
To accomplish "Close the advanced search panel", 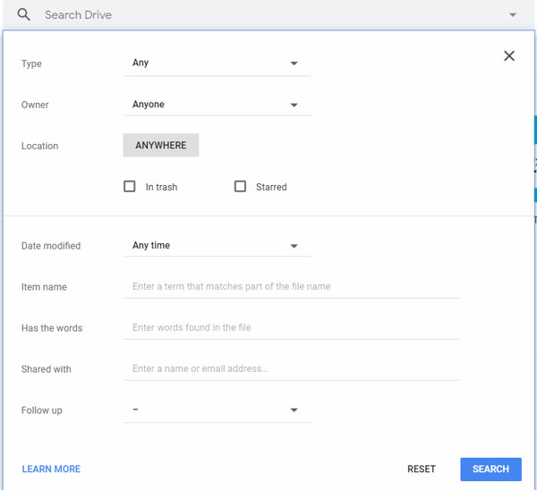I will [509, 55].
